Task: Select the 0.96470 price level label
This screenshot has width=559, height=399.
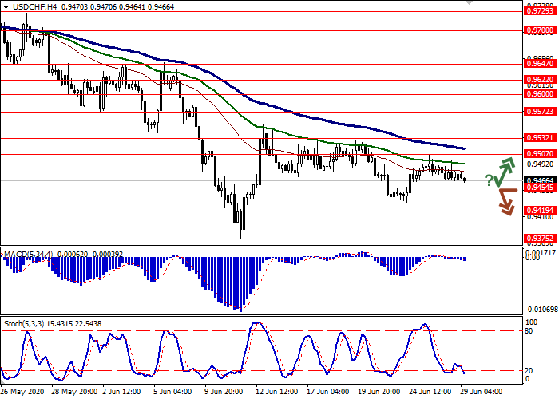Action: [x=538, y=64]
